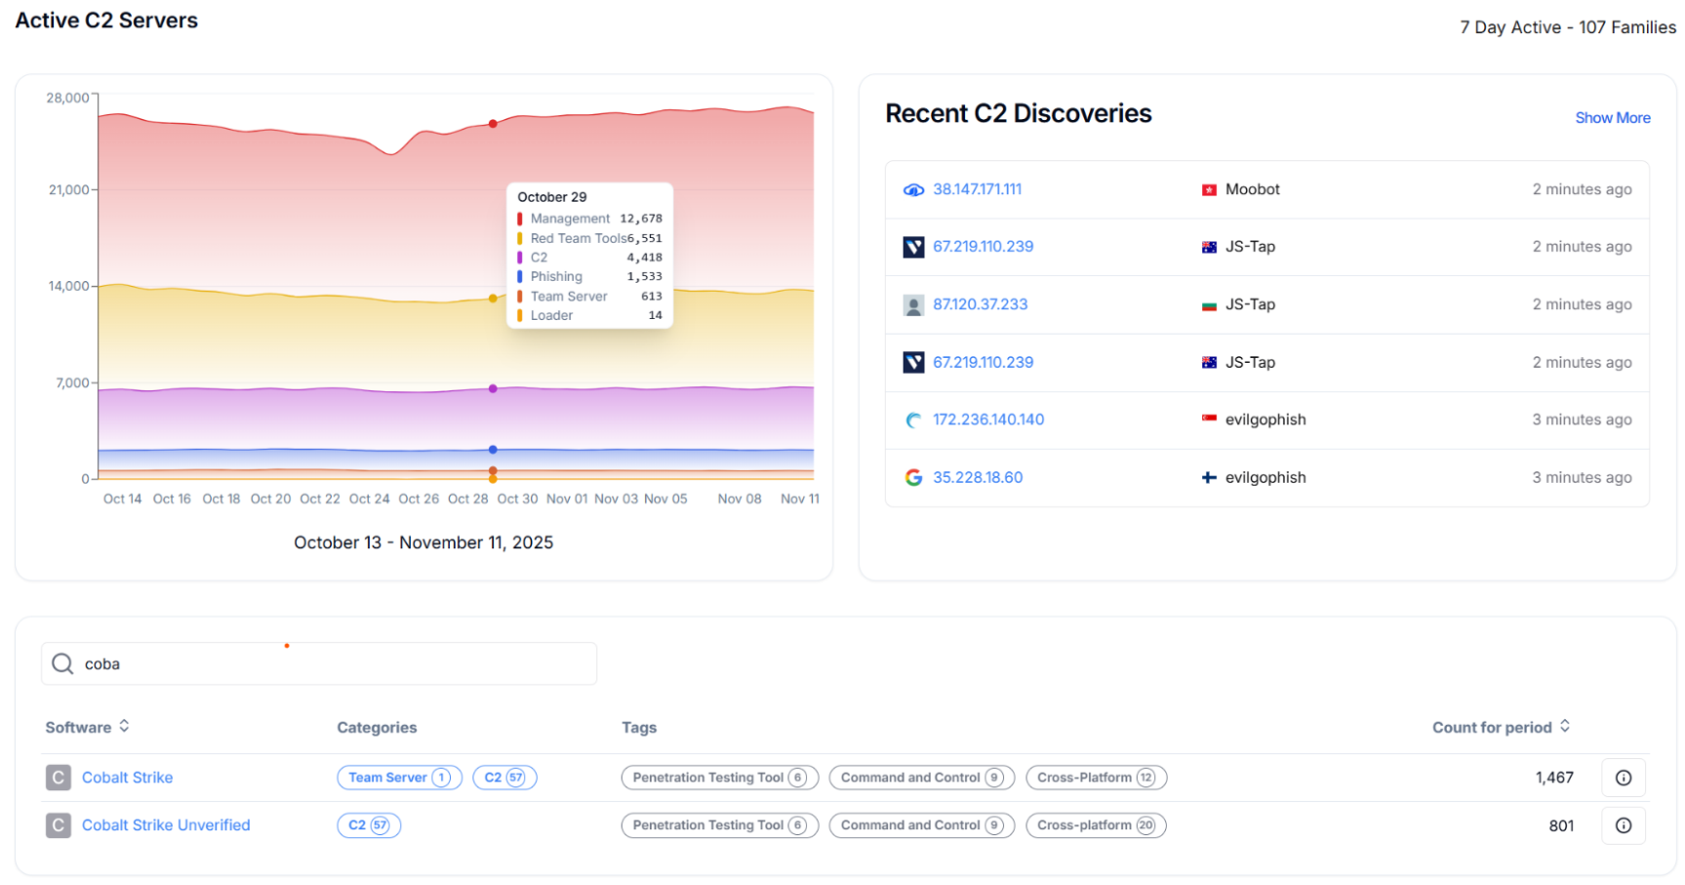Open the Show More link

(x=1612, y=117)
